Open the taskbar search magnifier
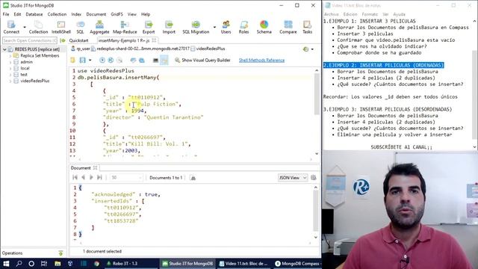 19,264
